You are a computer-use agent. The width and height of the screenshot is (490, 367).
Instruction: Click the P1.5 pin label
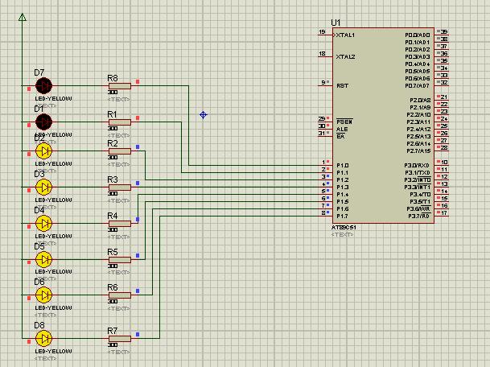[343, 202]
